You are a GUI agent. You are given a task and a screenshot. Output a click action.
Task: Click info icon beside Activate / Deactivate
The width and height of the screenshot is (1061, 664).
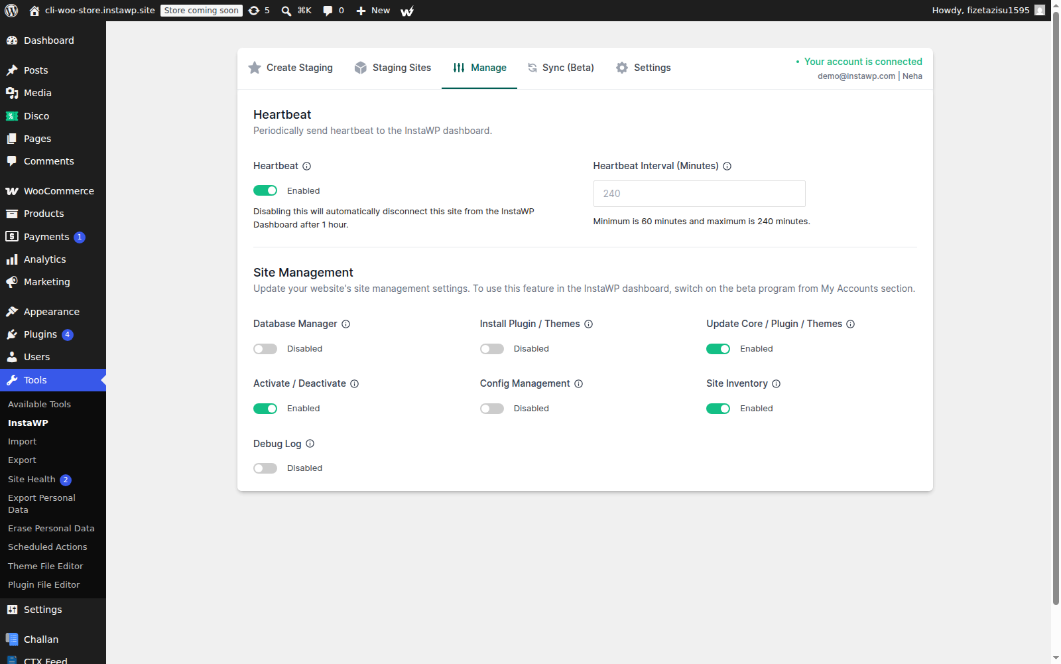[354, 383]
